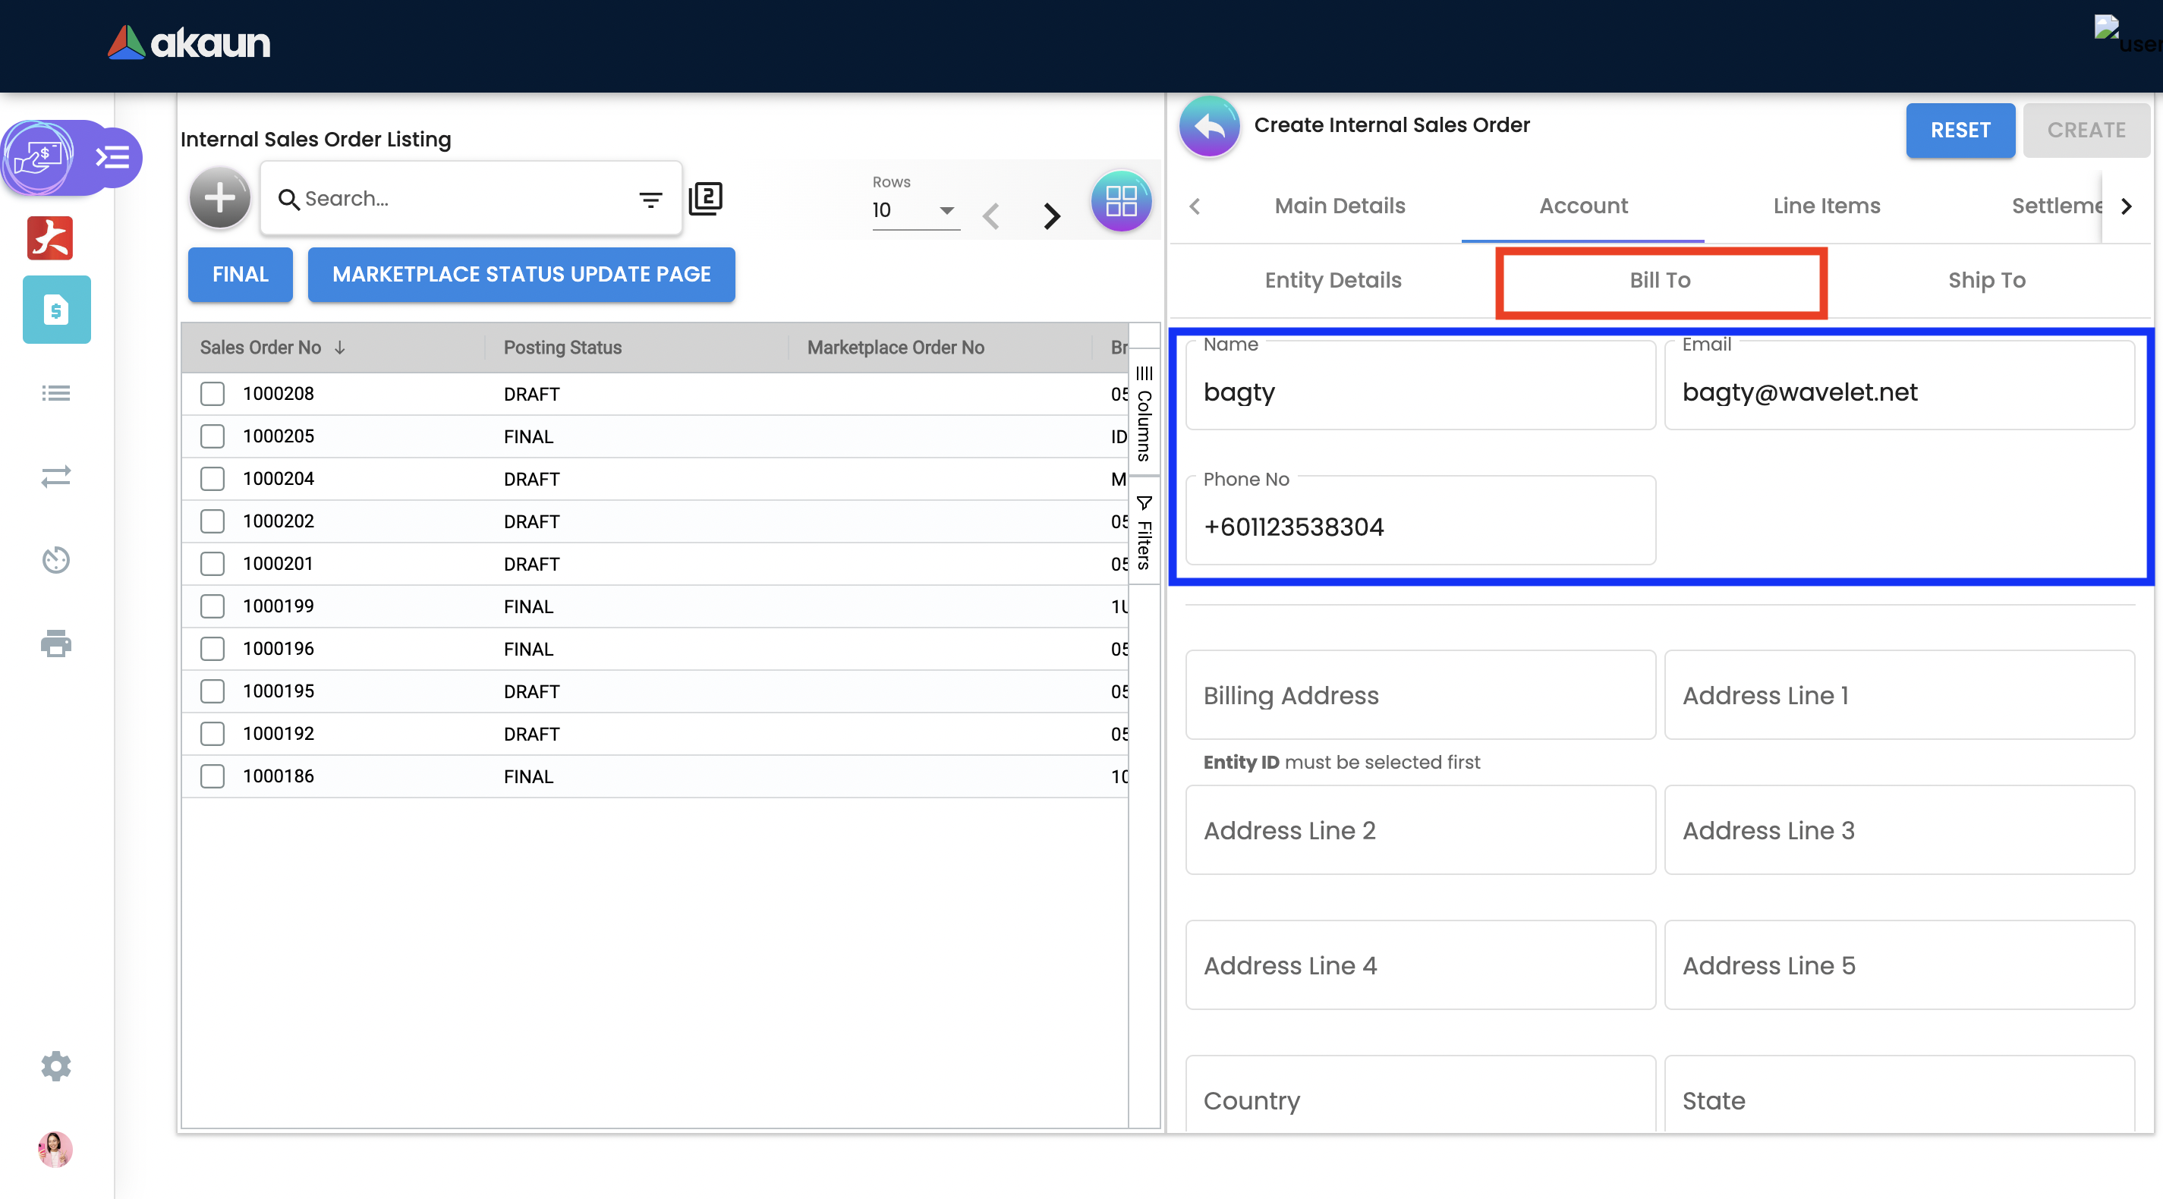
Task: Click into the Address Line 1 field
Action: tap(1898, 695)
